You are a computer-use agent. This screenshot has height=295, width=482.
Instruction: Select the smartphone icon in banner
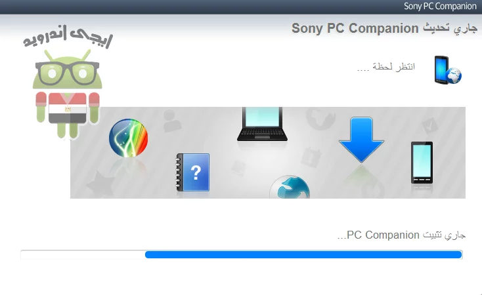[422, 163]
